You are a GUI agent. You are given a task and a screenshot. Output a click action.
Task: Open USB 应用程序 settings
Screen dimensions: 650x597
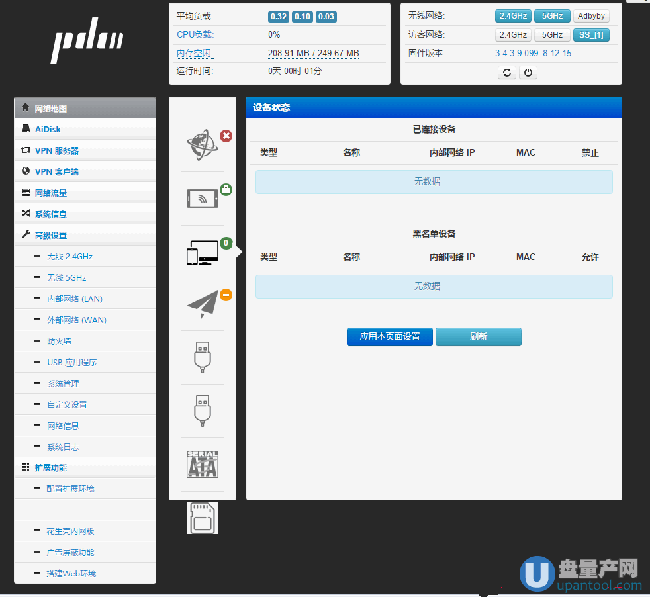coord(85,362)
